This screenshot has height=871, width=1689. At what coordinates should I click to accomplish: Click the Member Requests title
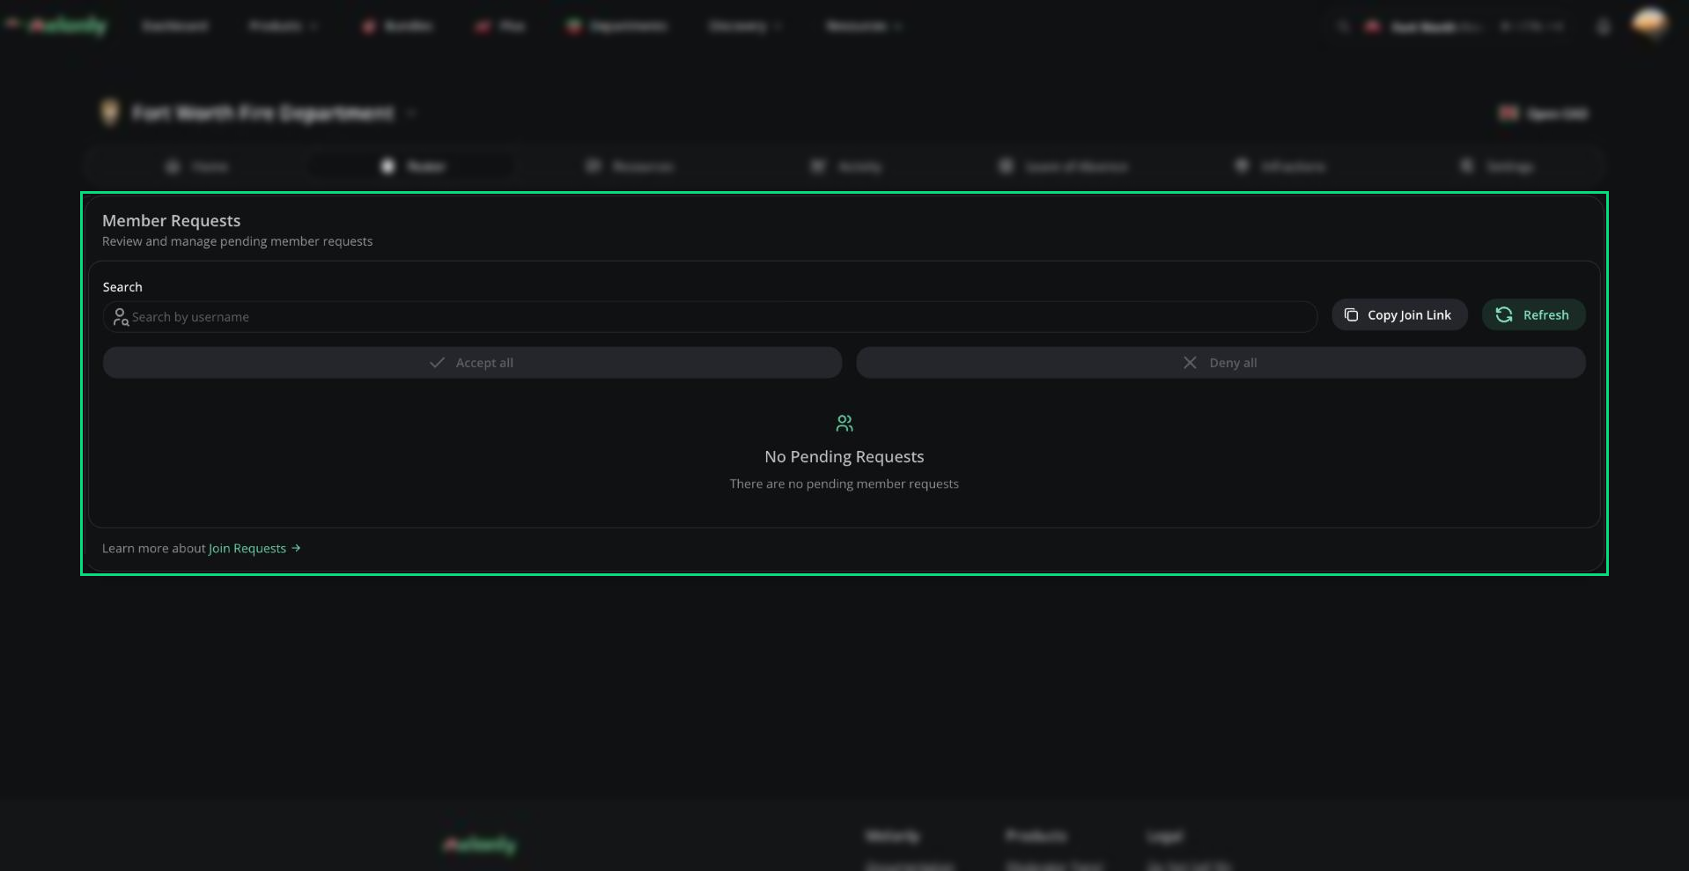click(172, 221)
